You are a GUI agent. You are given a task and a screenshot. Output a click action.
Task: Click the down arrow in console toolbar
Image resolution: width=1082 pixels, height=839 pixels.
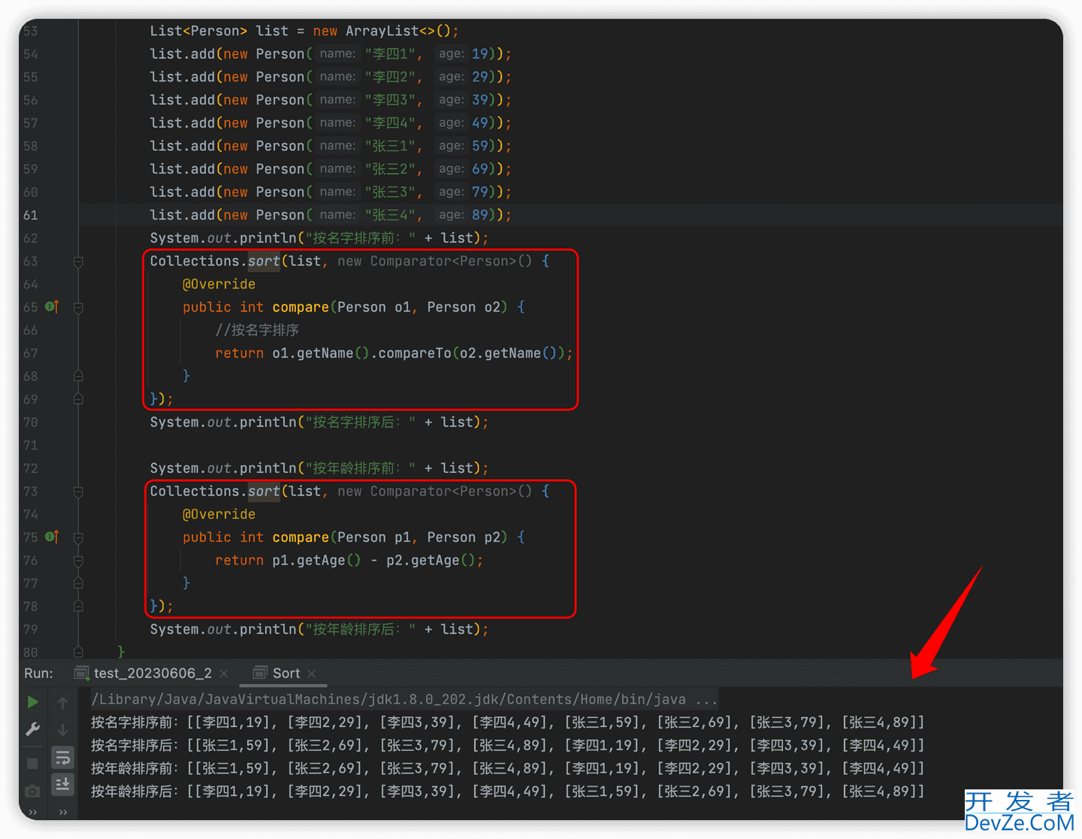click(62, 729)
